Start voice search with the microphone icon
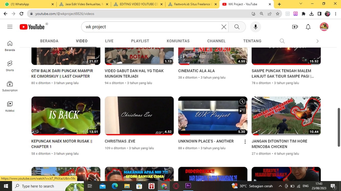The image size is (341, 191). click(255, 27)
